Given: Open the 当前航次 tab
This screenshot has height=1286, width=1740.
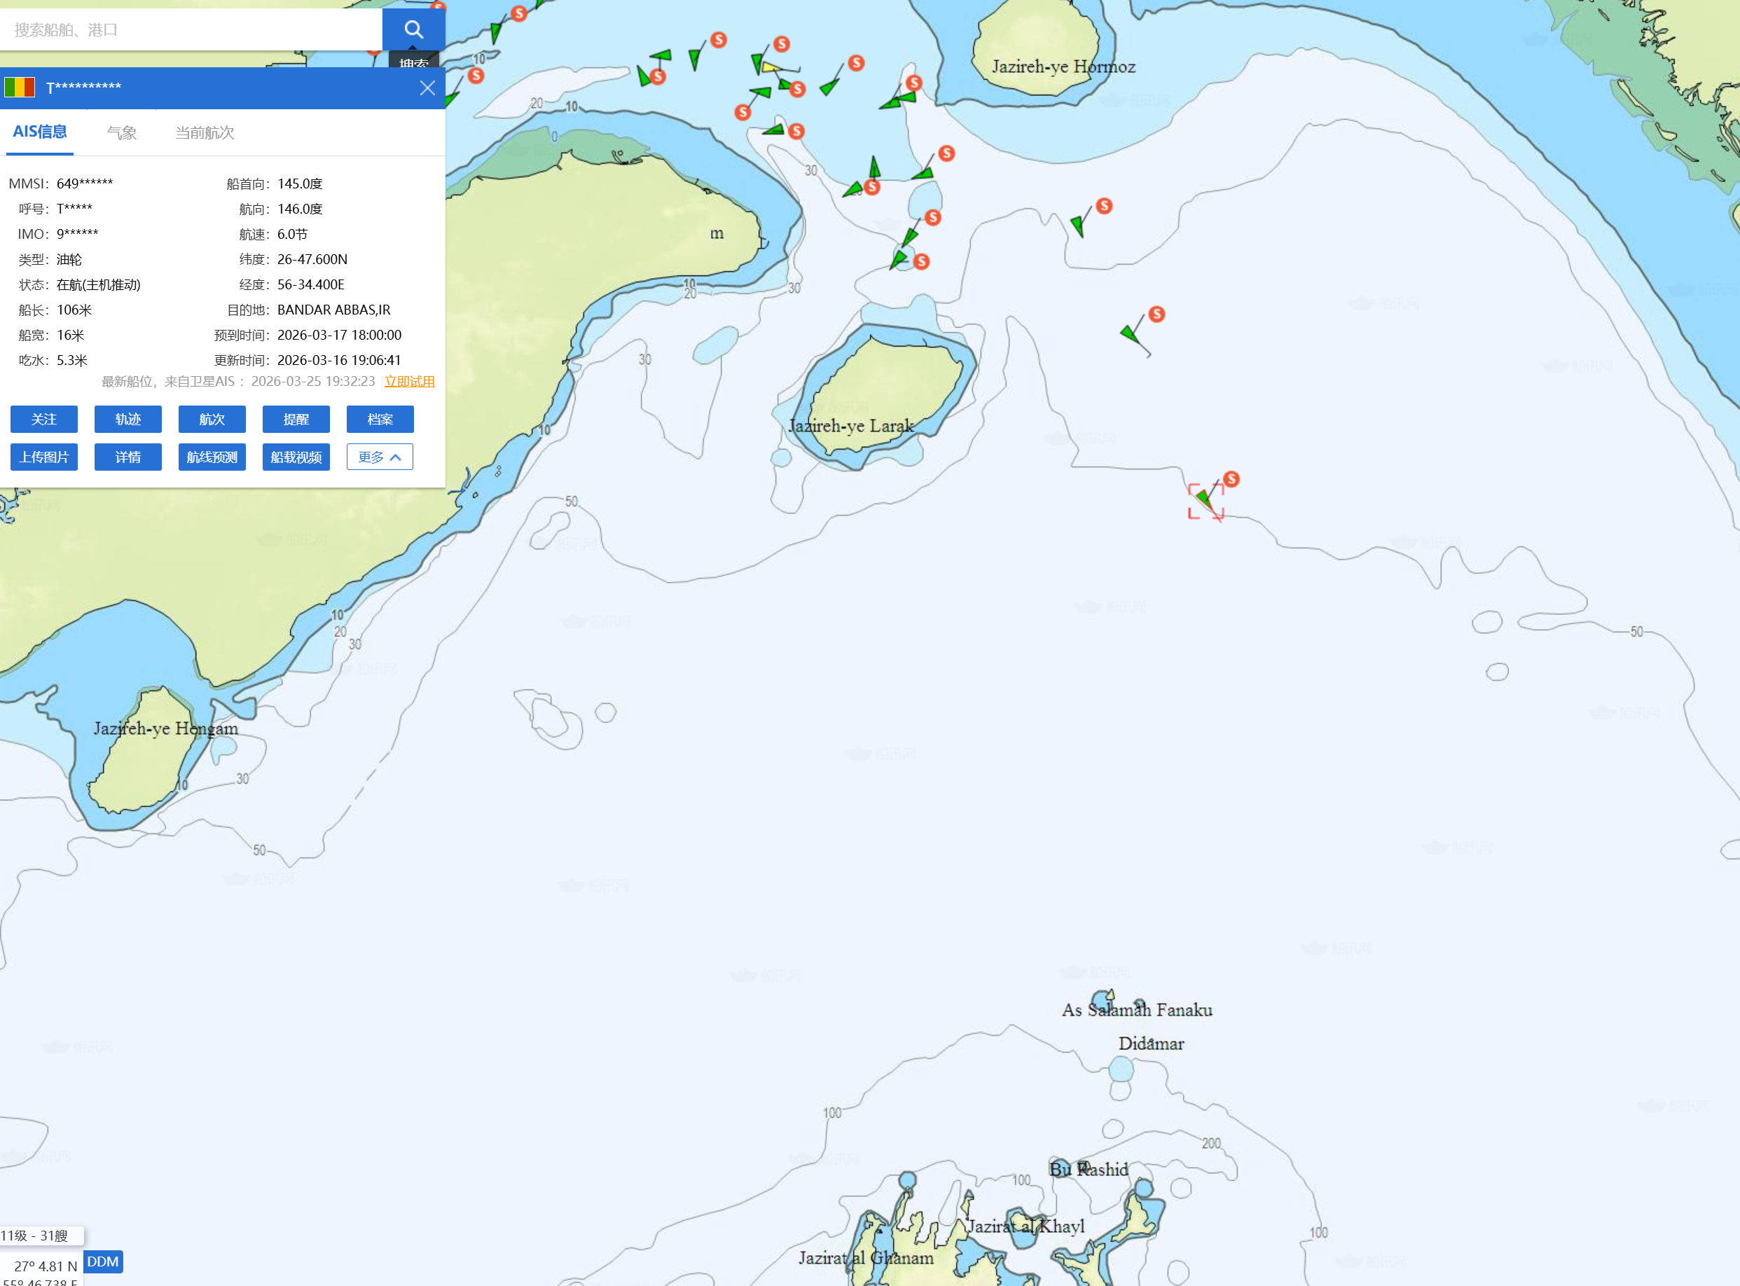Looking at the screenshot, I should (x=204, y=132).
